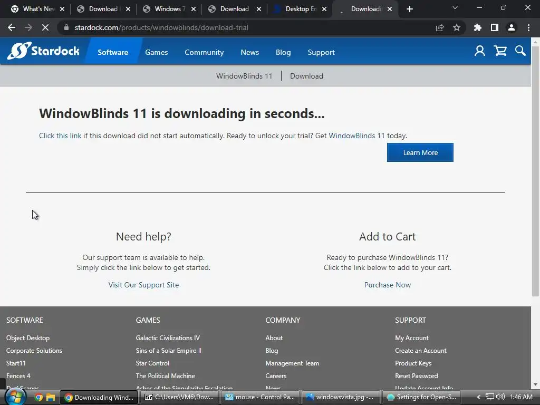Switch to windowsvista.jpg taskbar window
Screen dimensions: 540x405
tap(340, 397)
